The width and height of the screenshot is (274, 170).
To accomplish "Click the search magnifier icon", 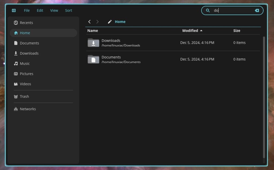I will click(208, 10).
